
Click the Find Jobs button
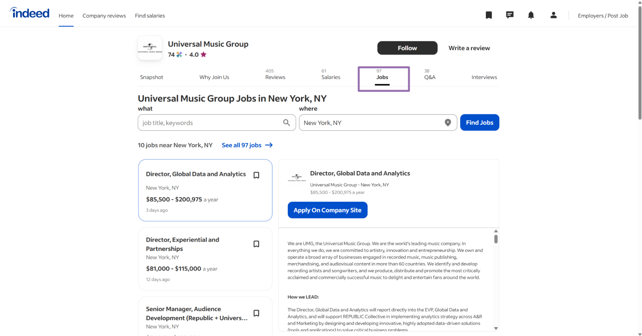479,122
